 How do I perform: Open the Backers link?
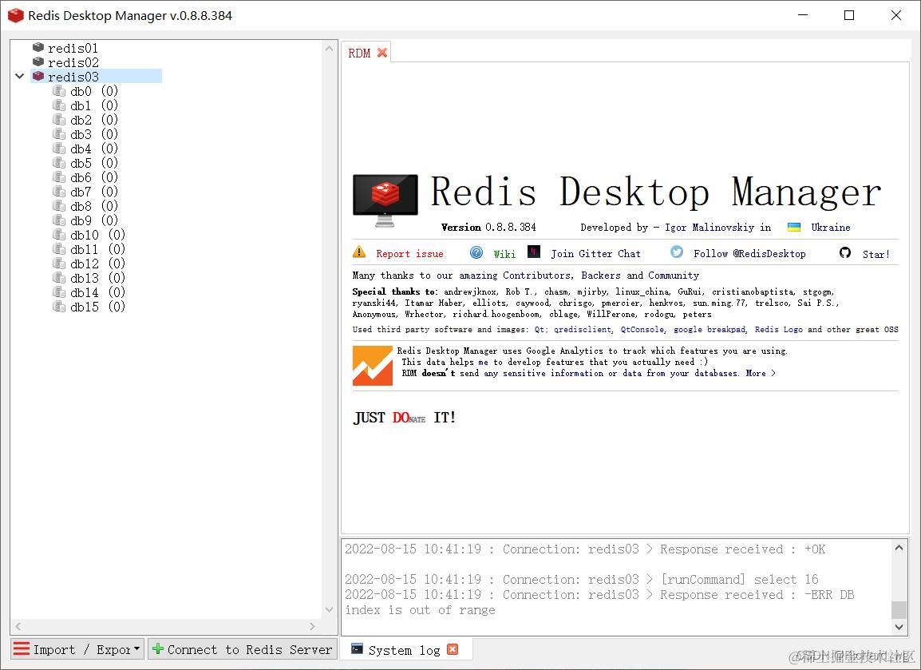[x=601, y=276]
